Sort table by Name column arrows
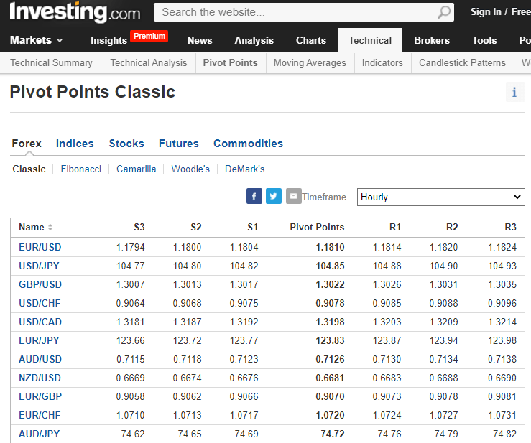Screen dimensions: 531x443 [50, 228]
